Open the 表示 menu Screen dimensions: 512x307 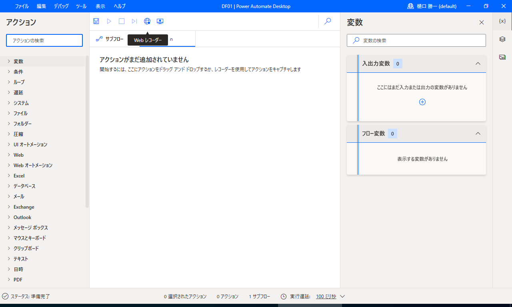pos(100,6)
